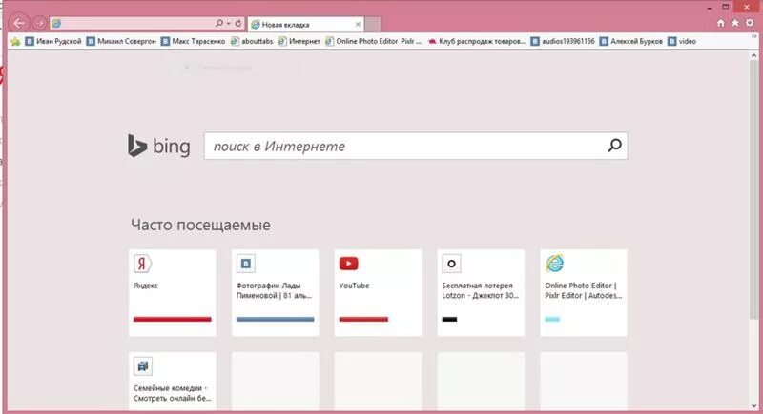The image size is (763, 414).
Task: Add to favorites bar star icon
Action: [15, 41]
